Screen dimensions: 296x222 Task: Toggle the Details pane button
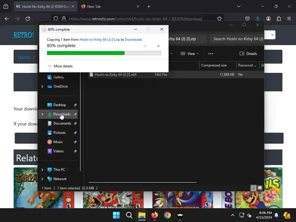(248, 53)
